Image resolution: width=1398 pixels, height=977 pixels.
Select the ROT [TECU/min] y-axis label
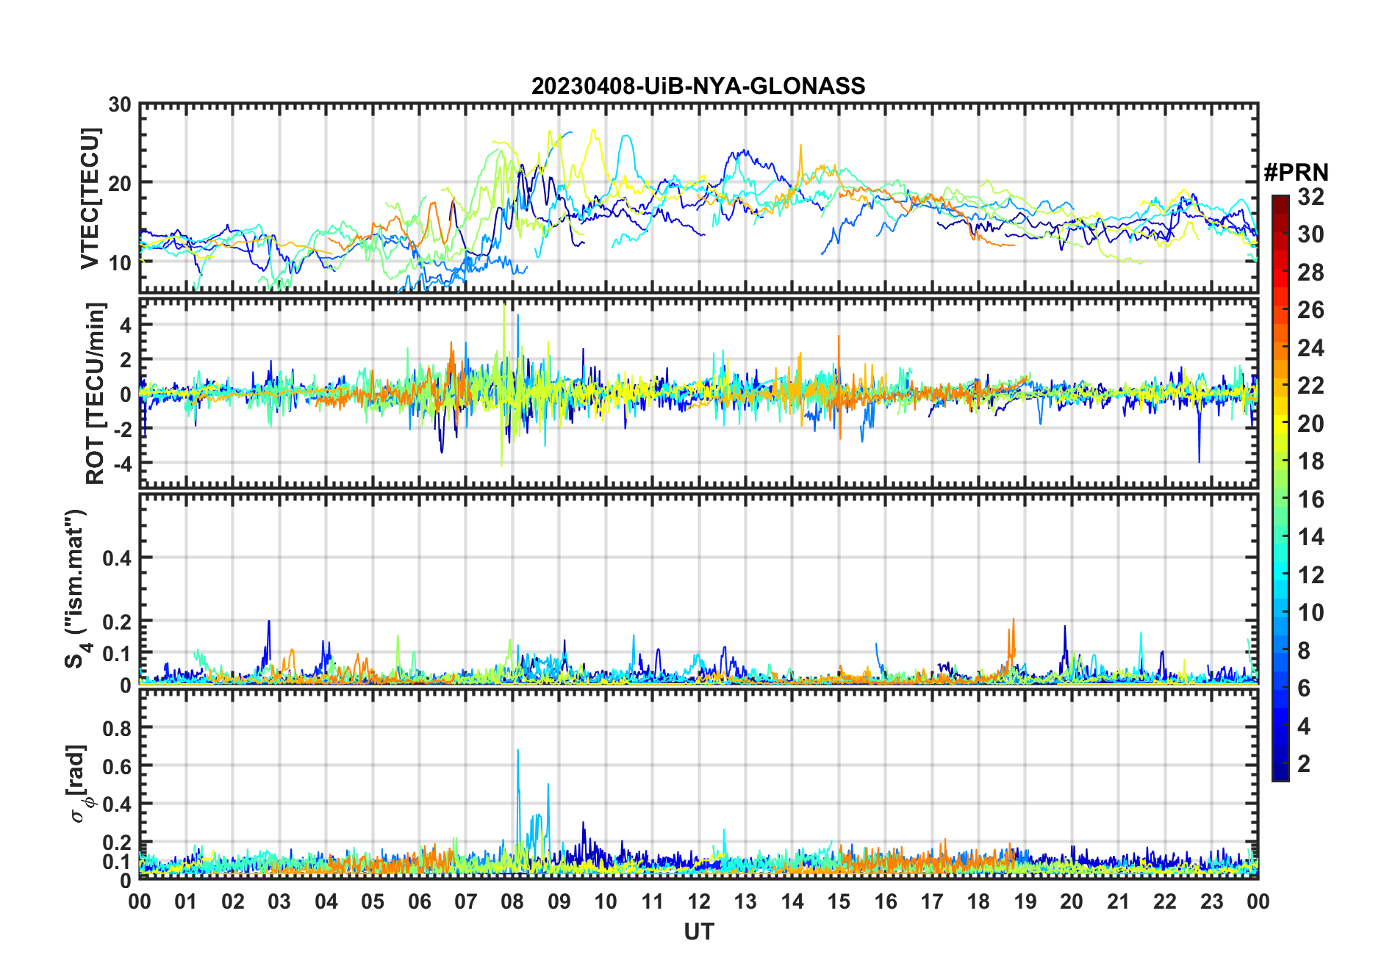click(x=96, y=393)
